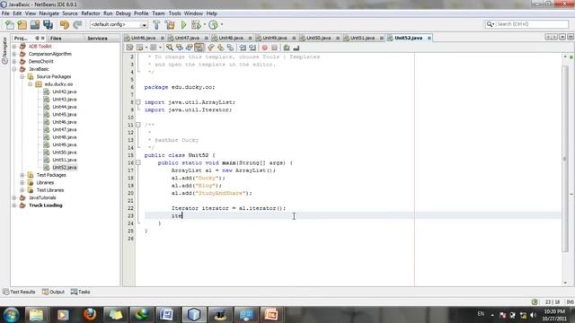Collapse the JavaBasic project node

(14, 69)
